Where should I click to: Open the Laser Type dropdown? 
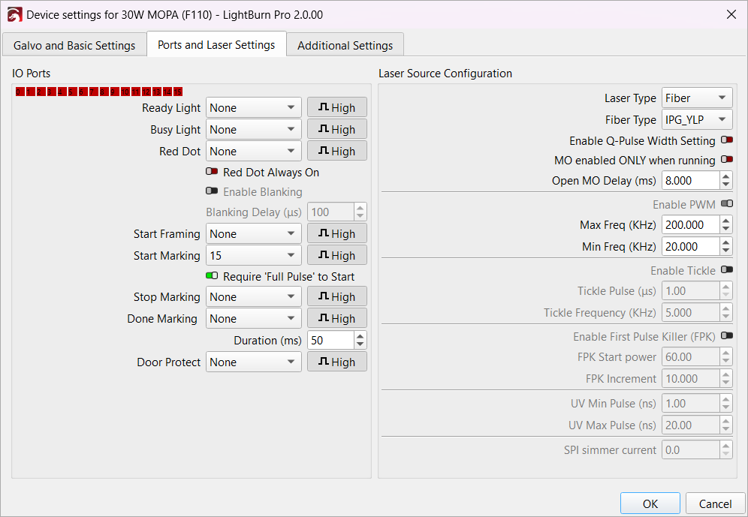tap(697, 98)
